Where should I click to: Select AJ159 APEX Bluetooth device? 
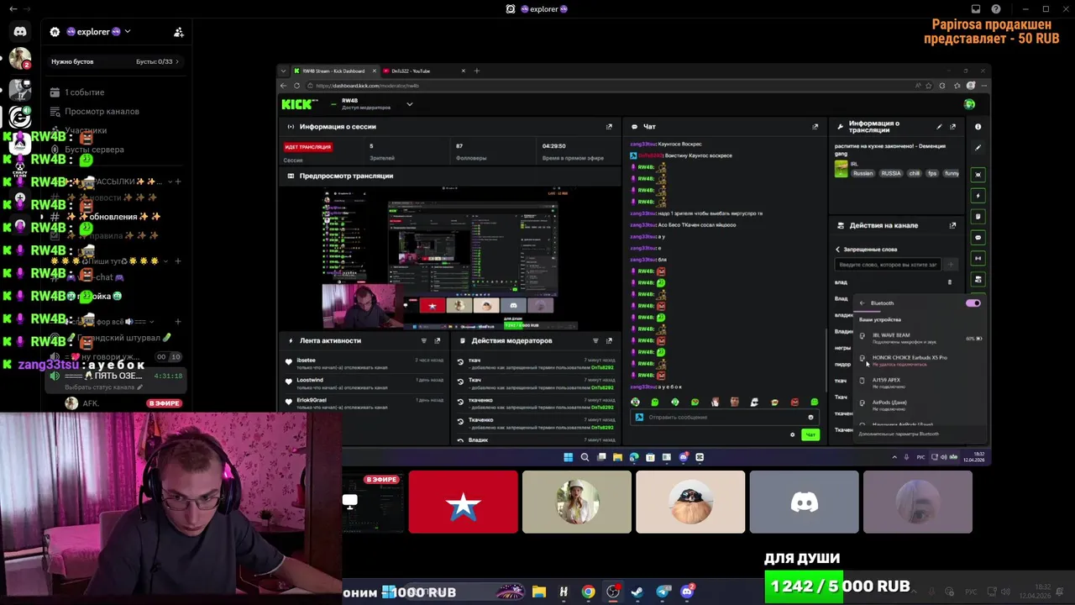920,382
